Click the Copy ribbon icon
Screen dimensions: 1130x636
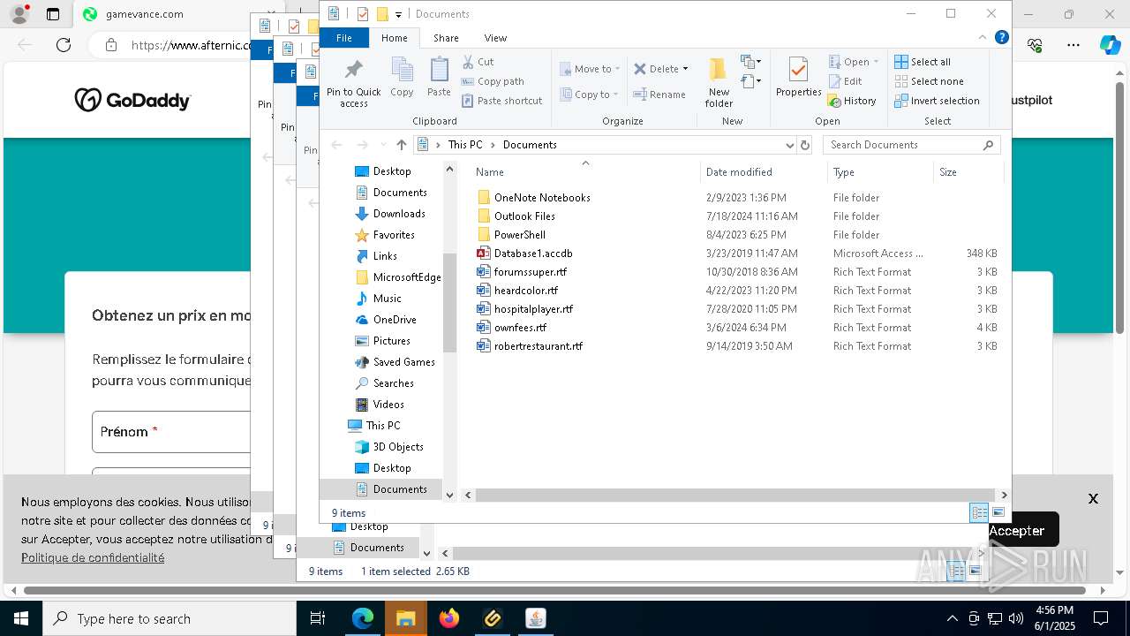click(x=402, y=78)
